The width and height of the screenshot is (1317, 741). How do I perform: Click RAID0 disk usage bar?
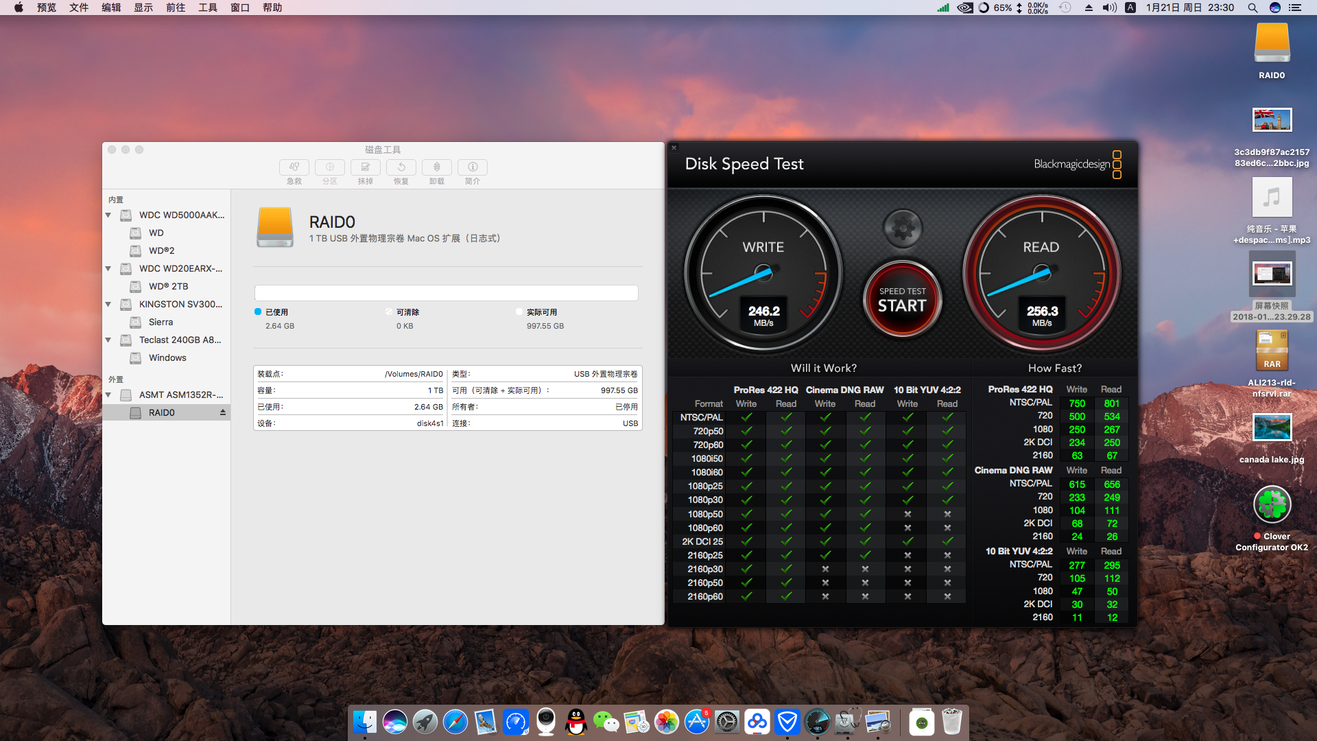(447, 293)
